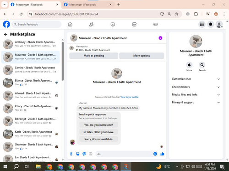Click the Facebook logo icon
229x171 pixels.
6,24
